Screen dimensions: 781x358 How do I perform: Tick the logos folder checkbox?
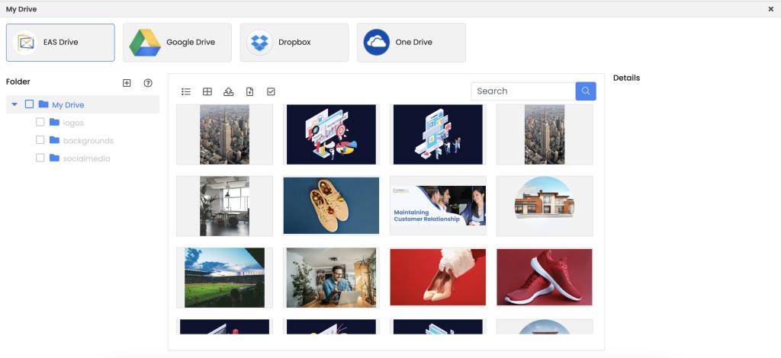40,122
